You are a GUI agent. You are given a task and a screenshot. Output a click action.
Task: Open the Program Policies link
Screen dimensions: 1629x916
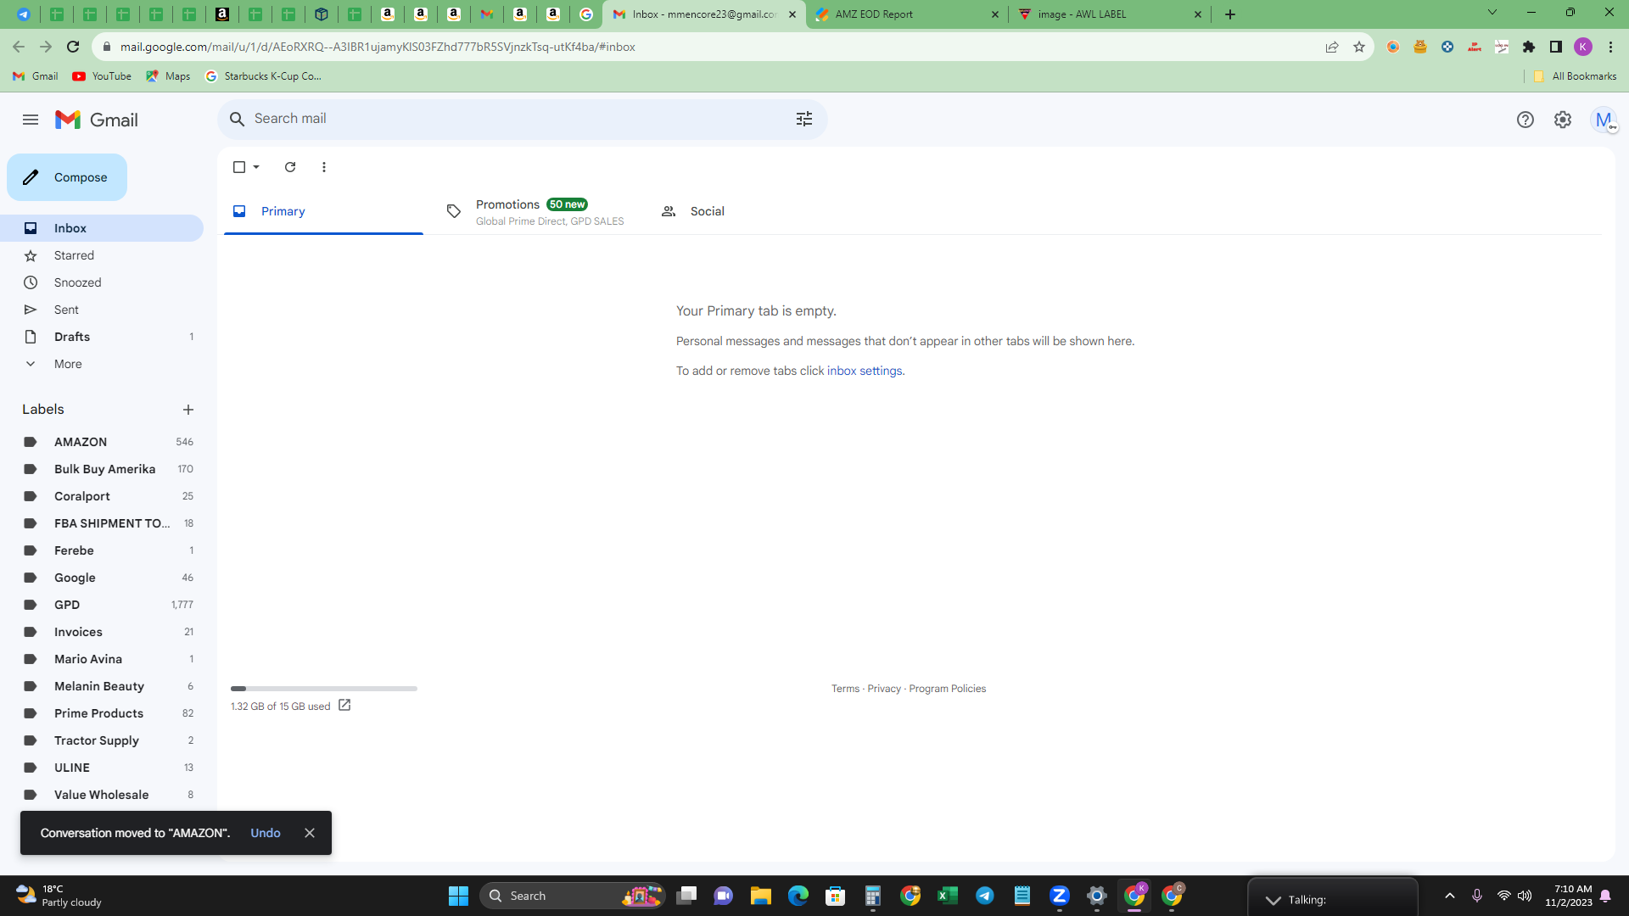(947, 689)
